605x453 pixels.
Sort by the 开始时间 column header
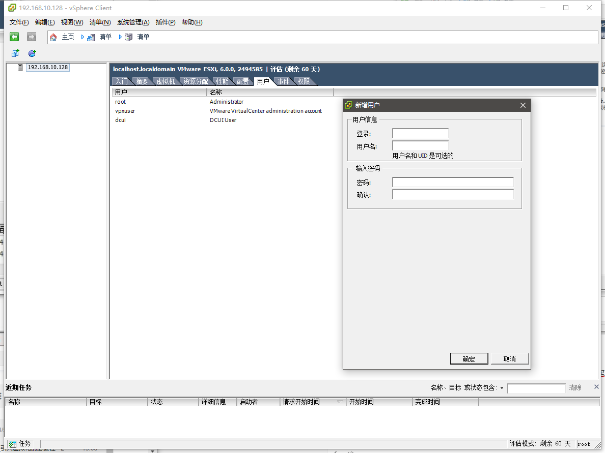tap(379, 402)
